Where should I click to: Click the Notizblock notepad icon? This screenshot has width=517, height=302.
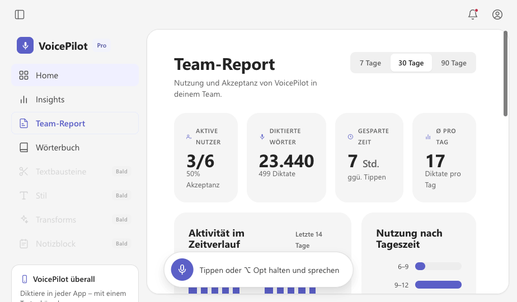pos(23,244)
